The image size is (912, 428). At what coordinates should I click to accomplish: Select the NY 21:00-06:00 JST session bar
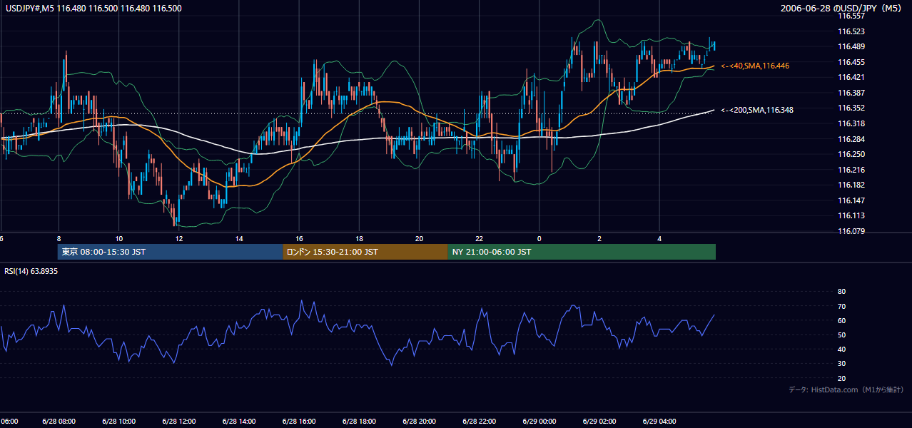582,252
